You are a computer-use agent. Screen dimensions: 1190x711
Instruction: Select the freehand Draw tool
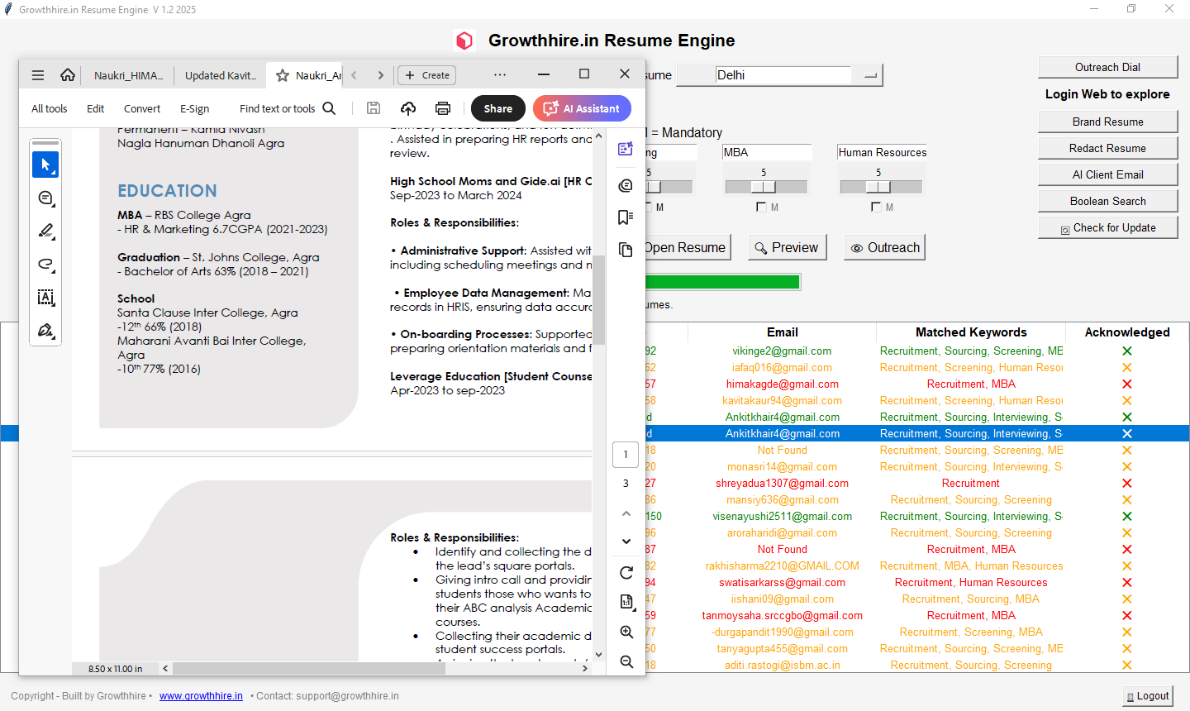pyautogui.click(x=45, y=265)
